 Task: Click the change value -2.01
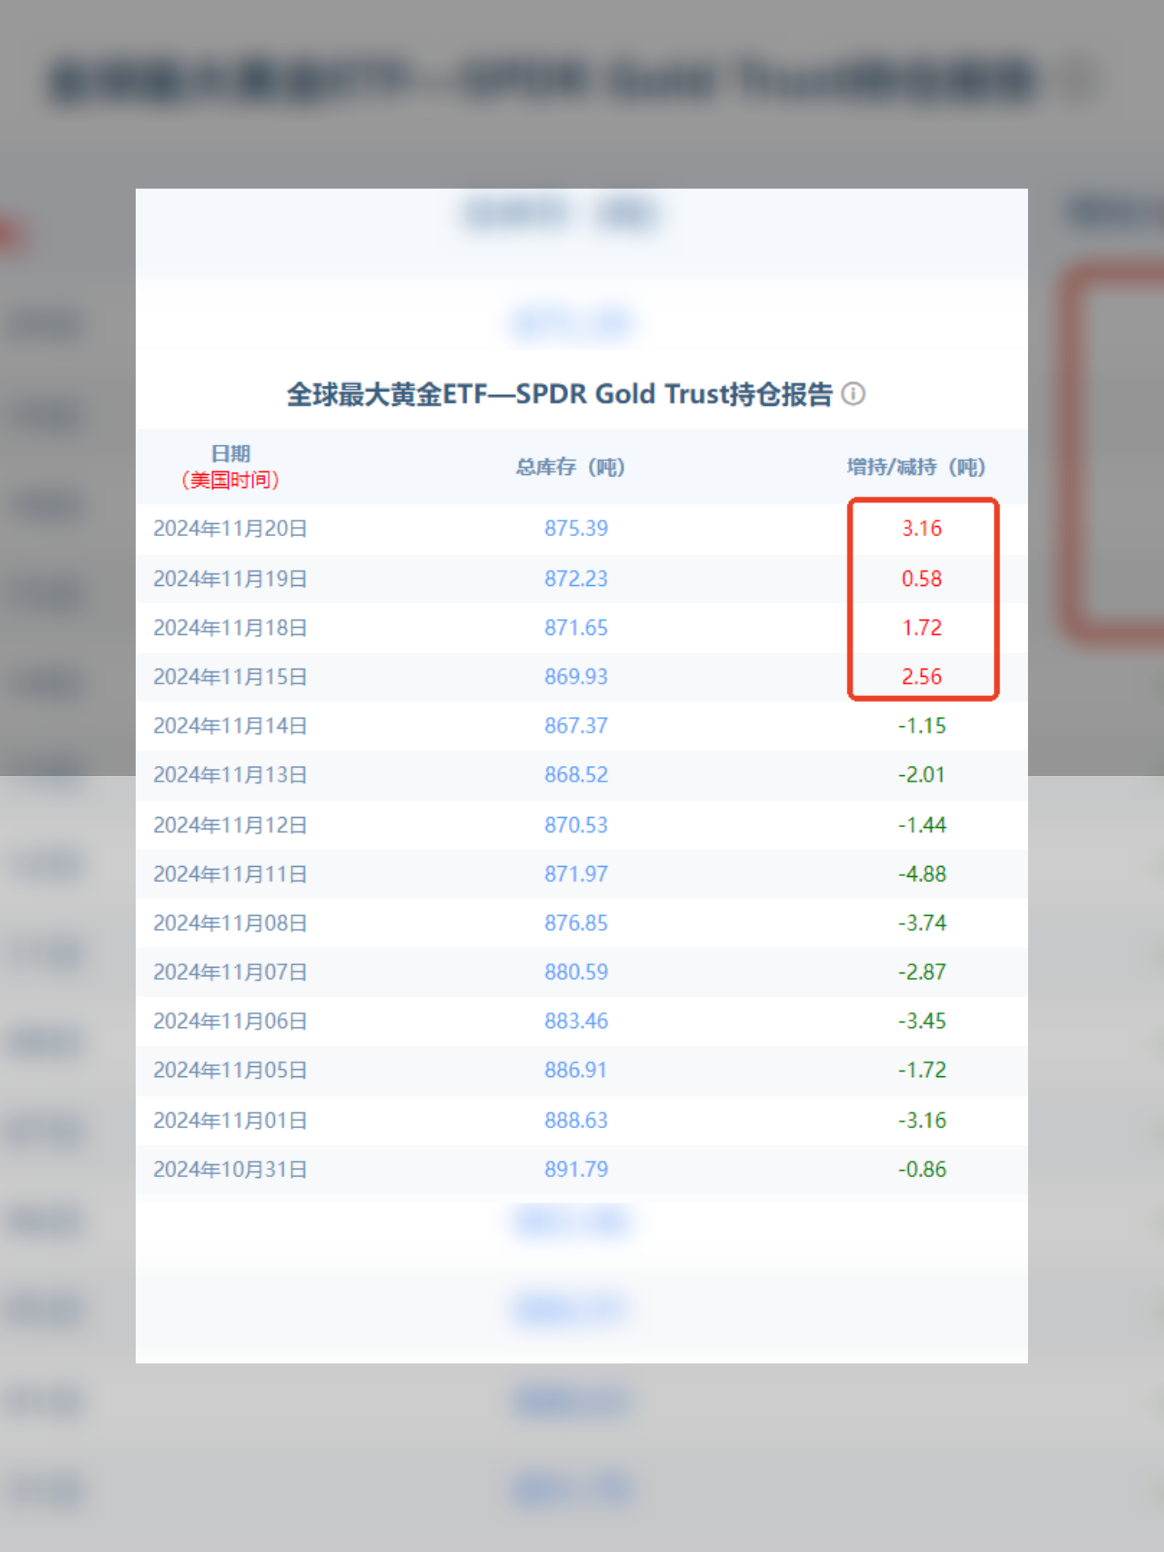tap(922, 774)
